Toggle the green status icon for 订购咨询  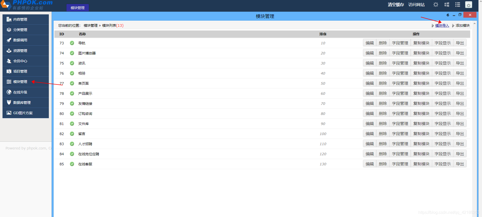(72, 114)
